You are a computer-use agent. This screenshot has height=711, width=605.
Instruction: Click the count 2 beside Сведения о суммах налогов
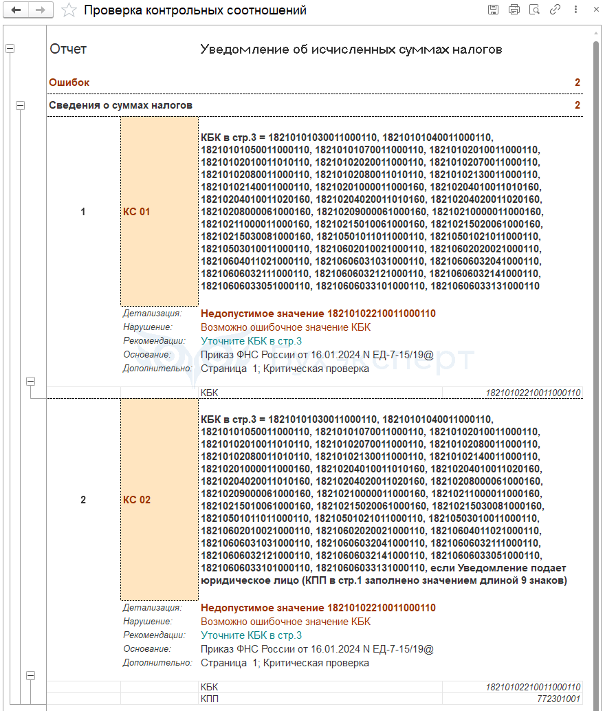(577, 105)
